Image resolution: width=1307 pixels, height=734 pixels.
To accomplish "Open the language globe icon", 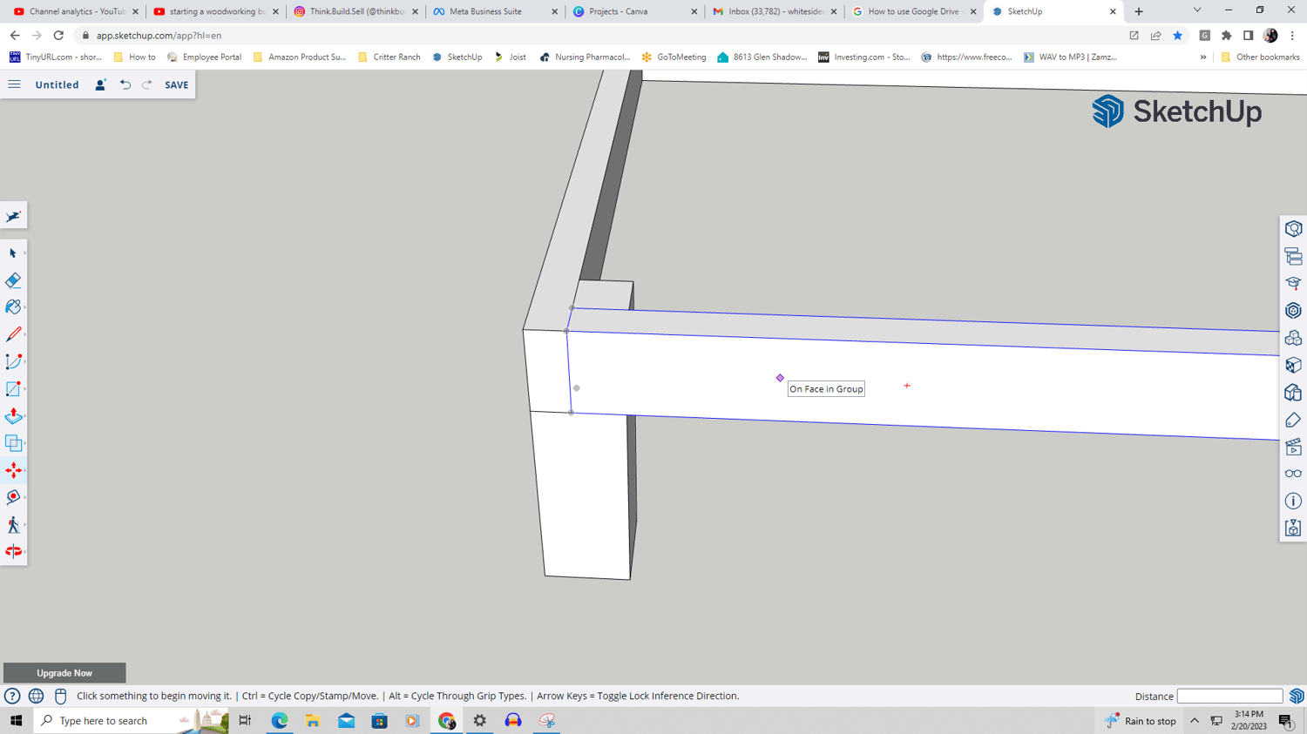I will pos(36,696).
